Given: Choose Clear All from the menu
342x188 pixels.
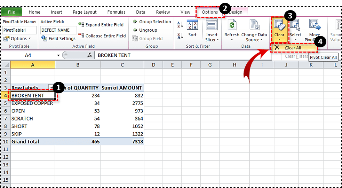Looking at the screenshot, I should (293, 48).
